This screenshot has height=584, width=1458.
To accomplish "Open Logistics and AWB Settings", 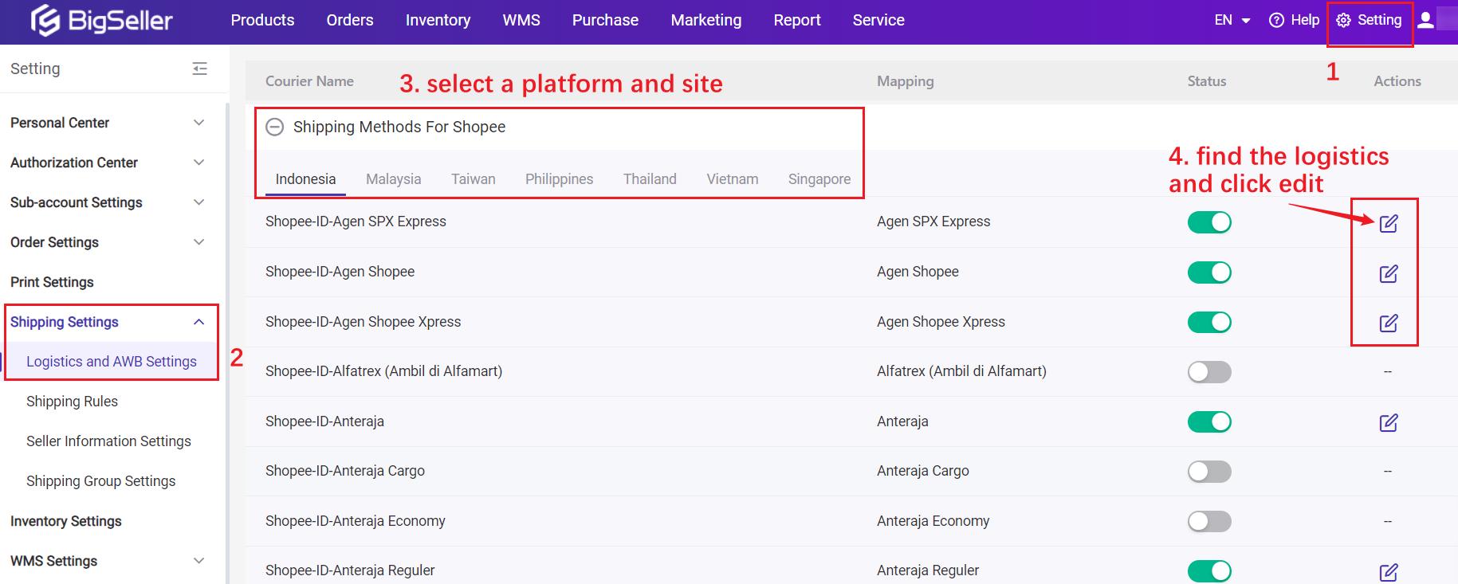I will pos(112,362).
